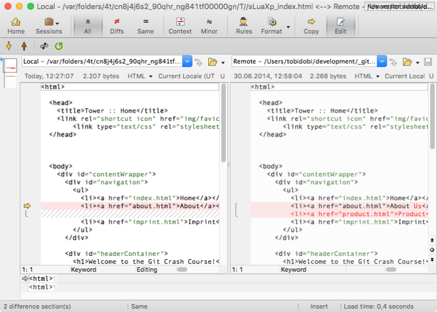
Task: Toggle the Edit mode button
Action: tap(340, 25)
